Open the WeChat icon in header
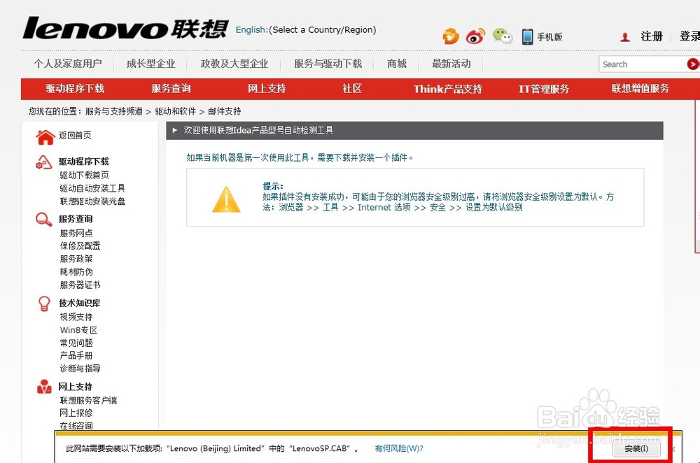Screen dimensions: 700x463 [502, 36]
